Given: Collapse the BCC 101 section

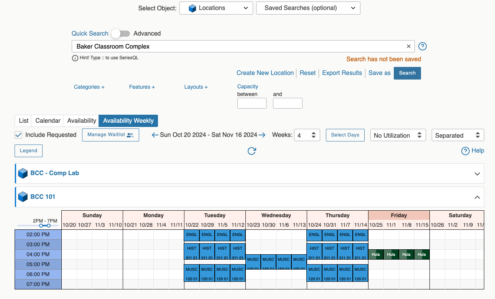Looking at the screenshot, I should click(x=477, y=197).
